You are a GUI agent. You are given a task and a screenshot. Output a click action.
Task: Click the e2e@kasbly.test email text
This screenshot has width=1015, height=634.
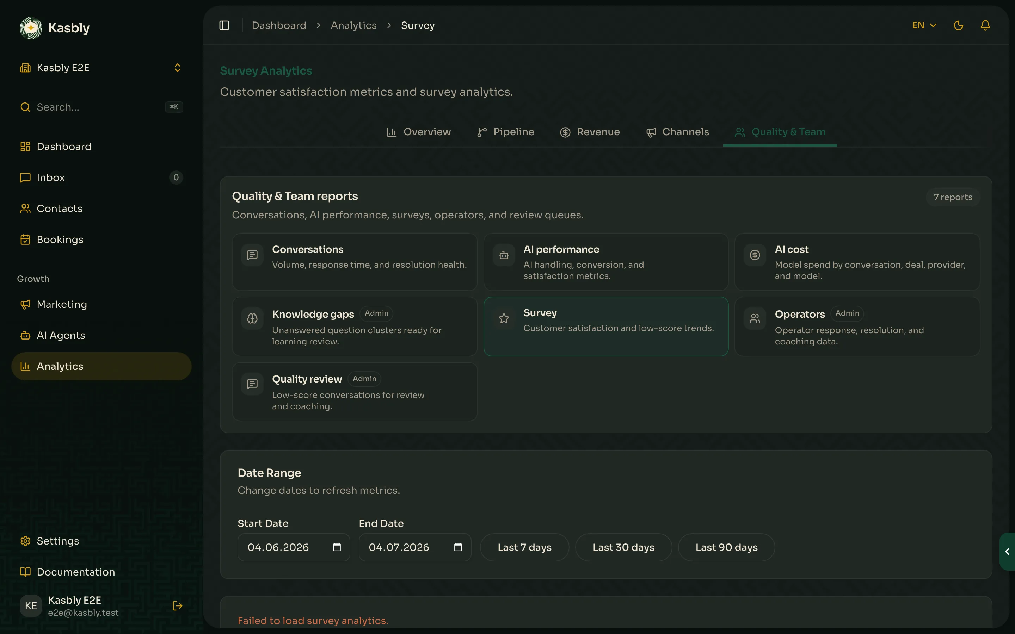83,613
